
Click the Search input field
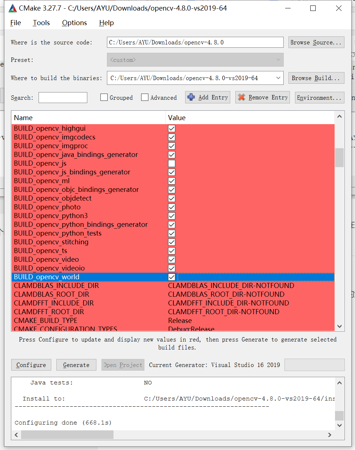click(63, 98)
